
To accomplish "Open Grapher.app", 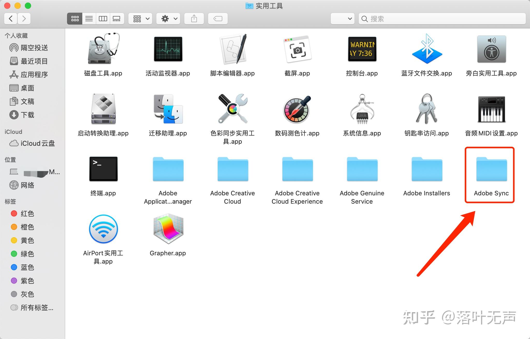I will pos(168,229).
